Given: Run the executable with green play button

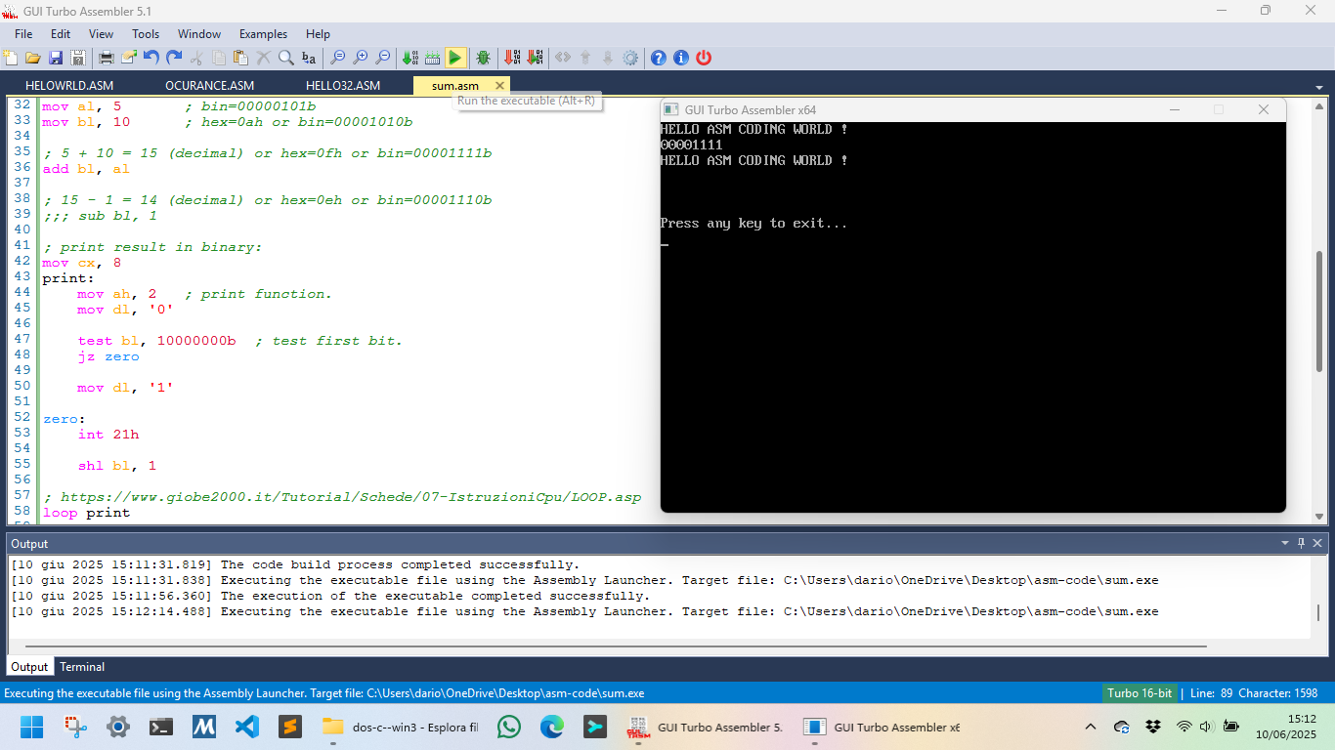Looking at the screenshot, I should coord(455,58).
